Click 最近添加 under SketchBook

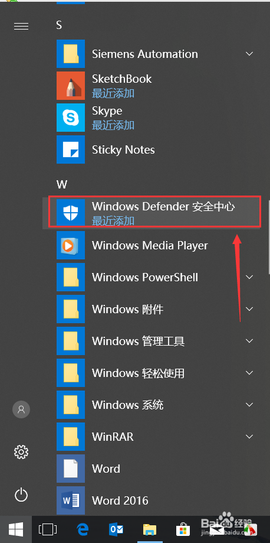113,93
